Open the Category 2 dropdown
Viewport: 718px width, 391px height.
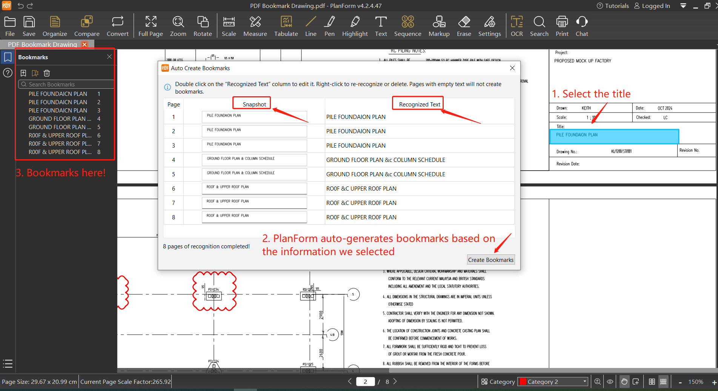tap(553, 382)
